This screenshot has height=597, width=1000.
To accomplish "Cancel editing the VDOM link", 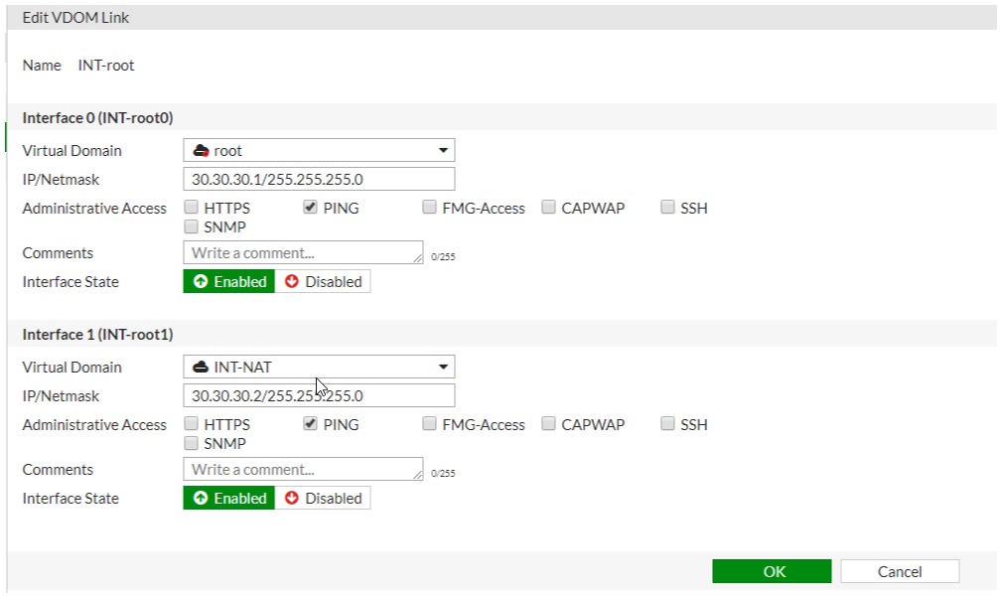I will click(900, 571).
